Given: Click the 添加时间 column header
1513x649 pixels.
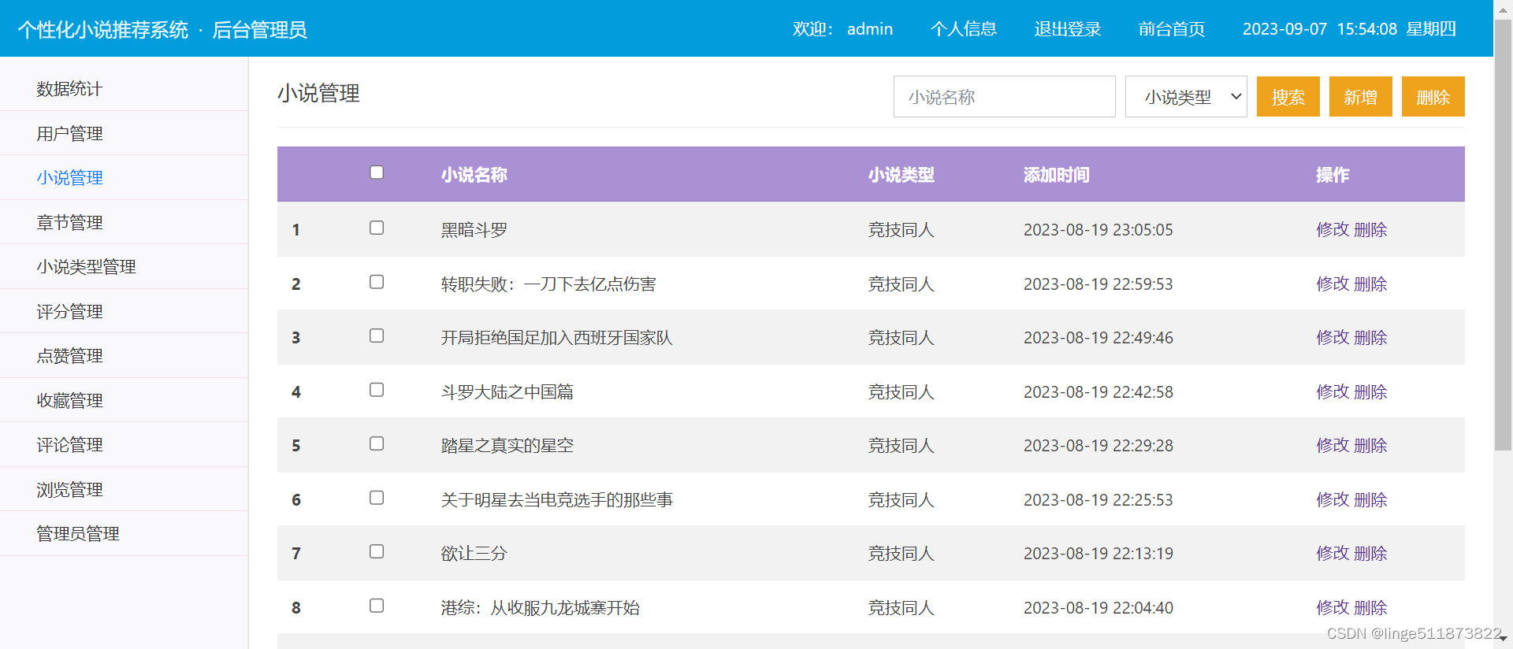Looking at the screenshot, I should click(1057, 175).
